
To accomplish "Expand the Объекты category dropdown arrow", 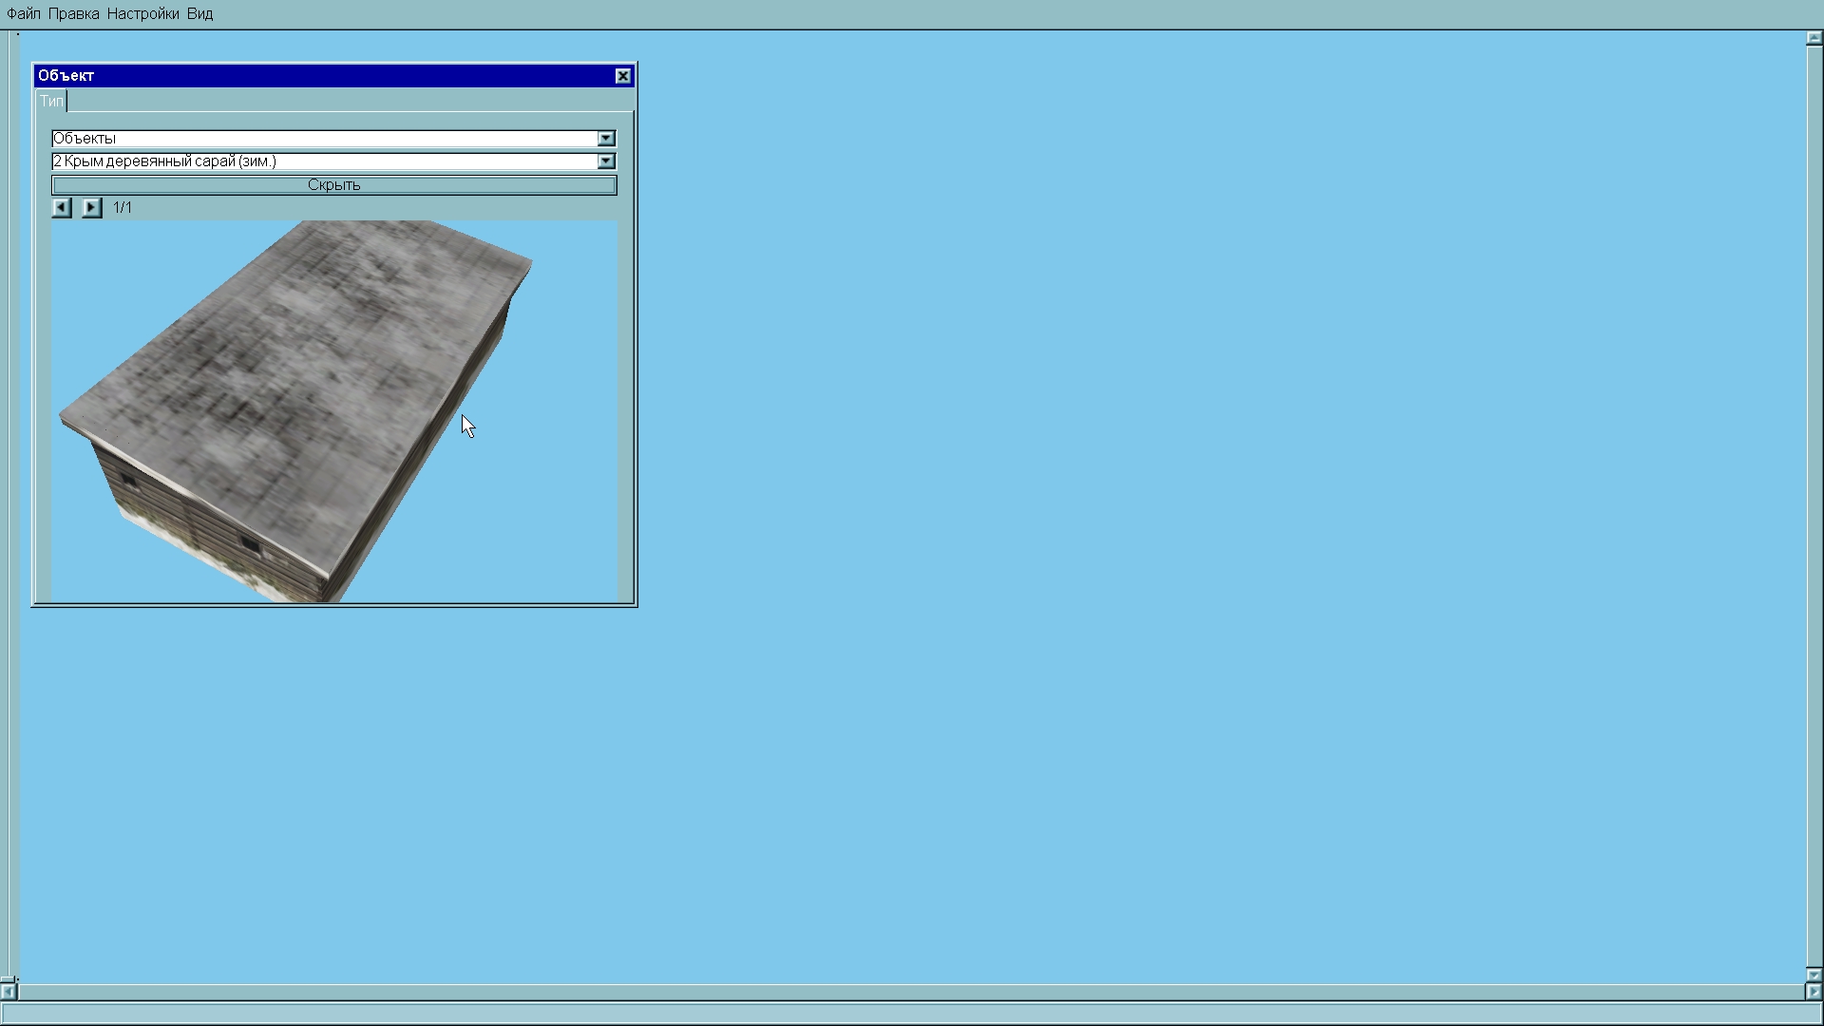I will 606,139.
